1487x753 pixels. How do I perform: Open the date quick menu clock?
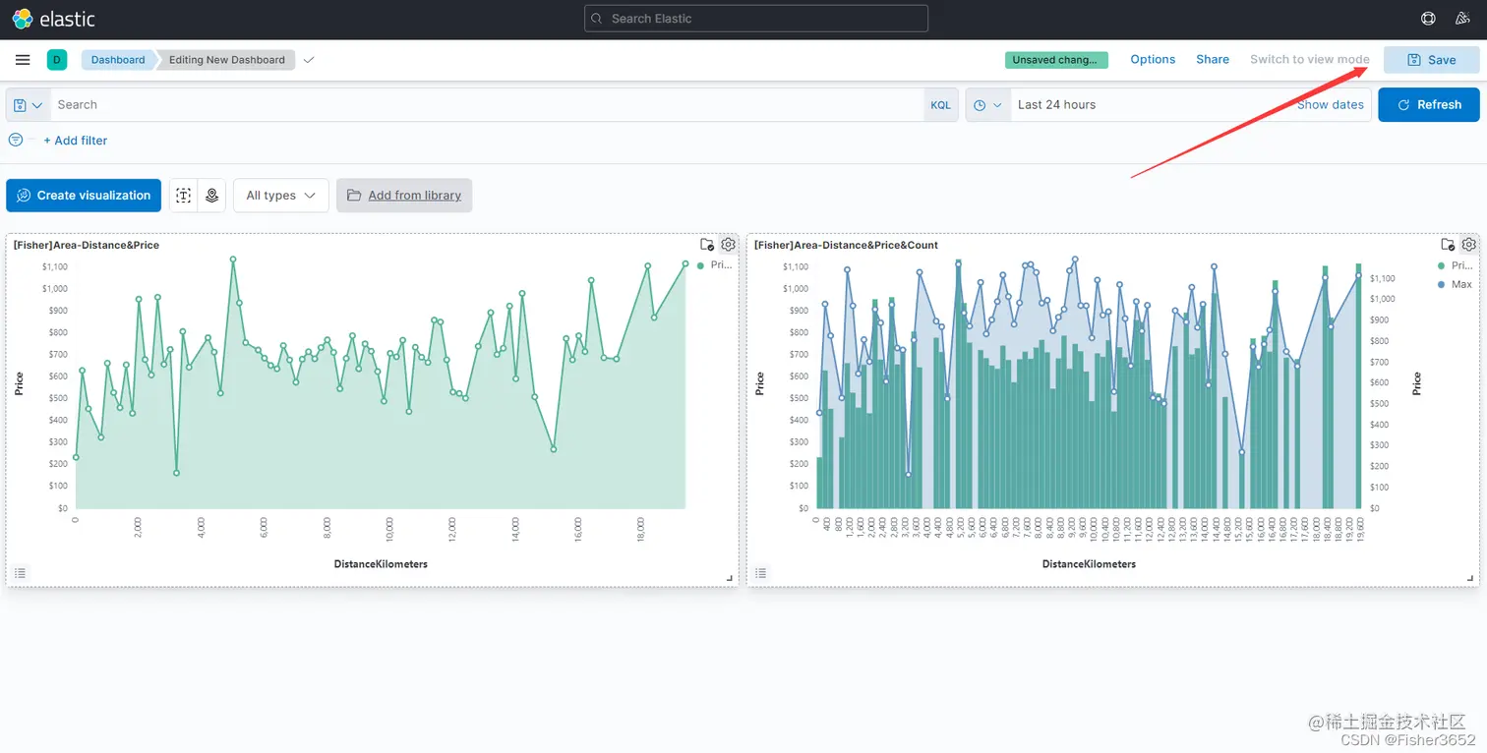(988, 105)
